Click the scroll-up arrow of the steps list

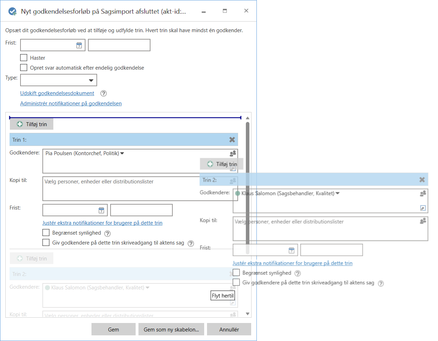[248, 118]
